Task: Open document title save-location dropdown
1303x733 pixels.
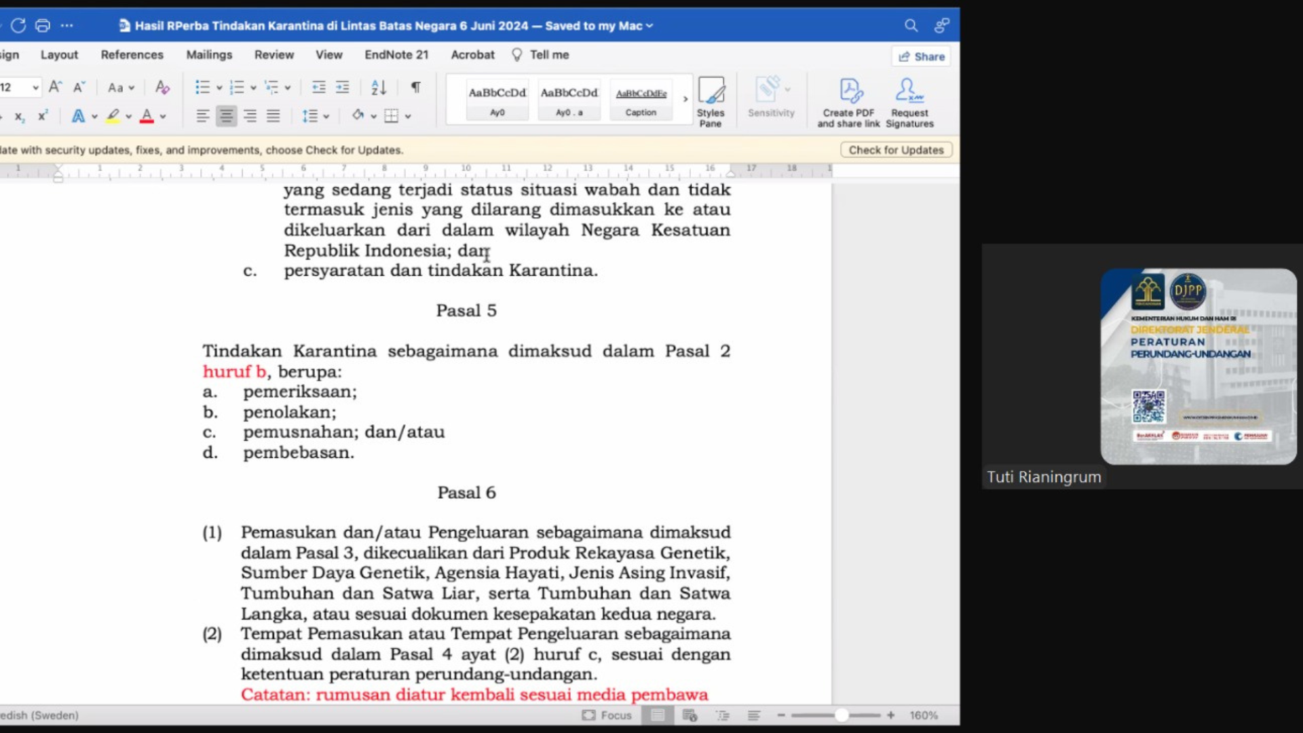Action: point(649,26)
